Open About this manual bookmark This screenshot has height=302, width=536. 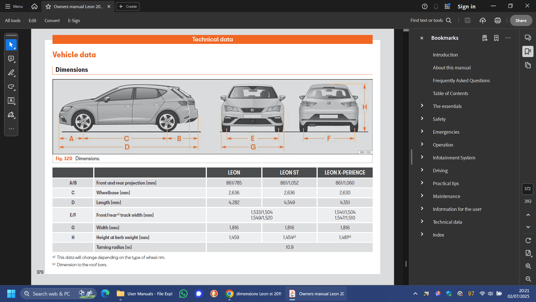[x=452, y=68]
